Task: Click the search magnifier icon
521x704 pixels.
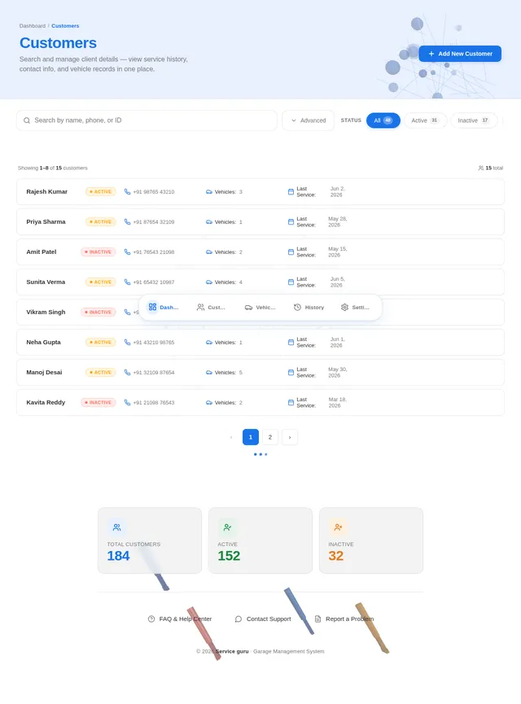Action: (x=27, y=120)
